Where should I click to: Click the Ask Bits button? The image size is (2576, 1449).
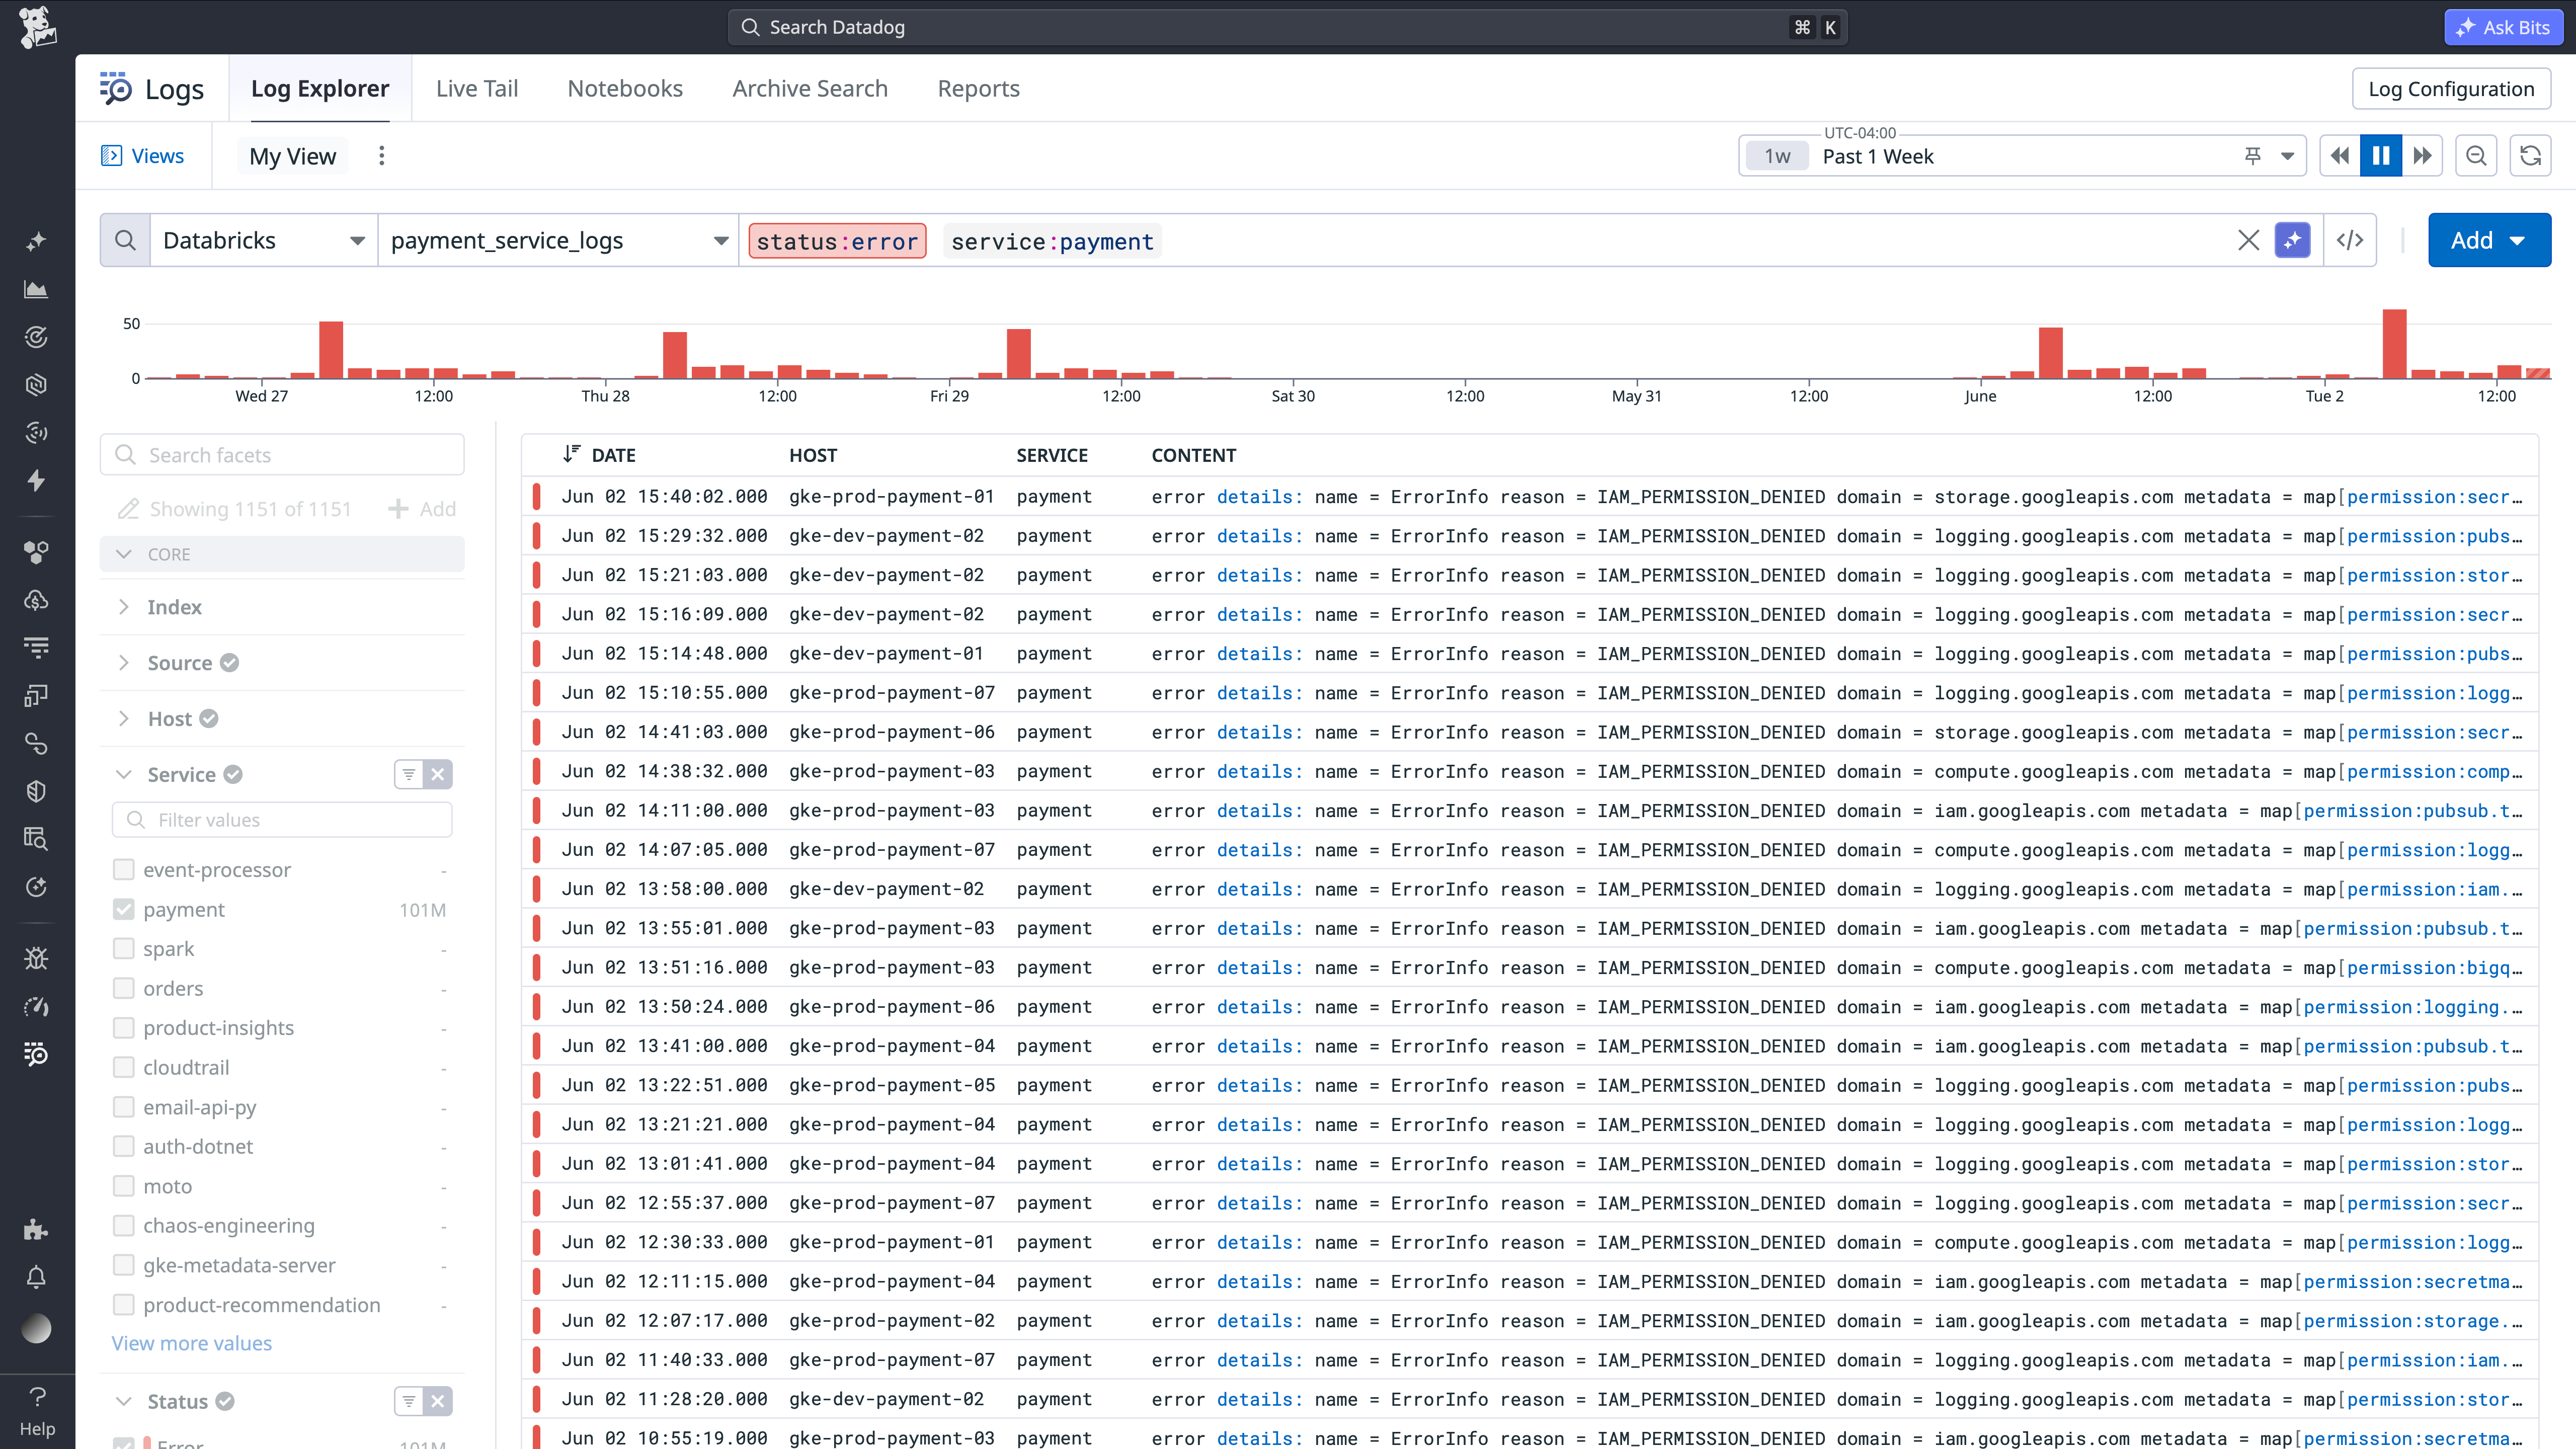tap(2504, 27)
